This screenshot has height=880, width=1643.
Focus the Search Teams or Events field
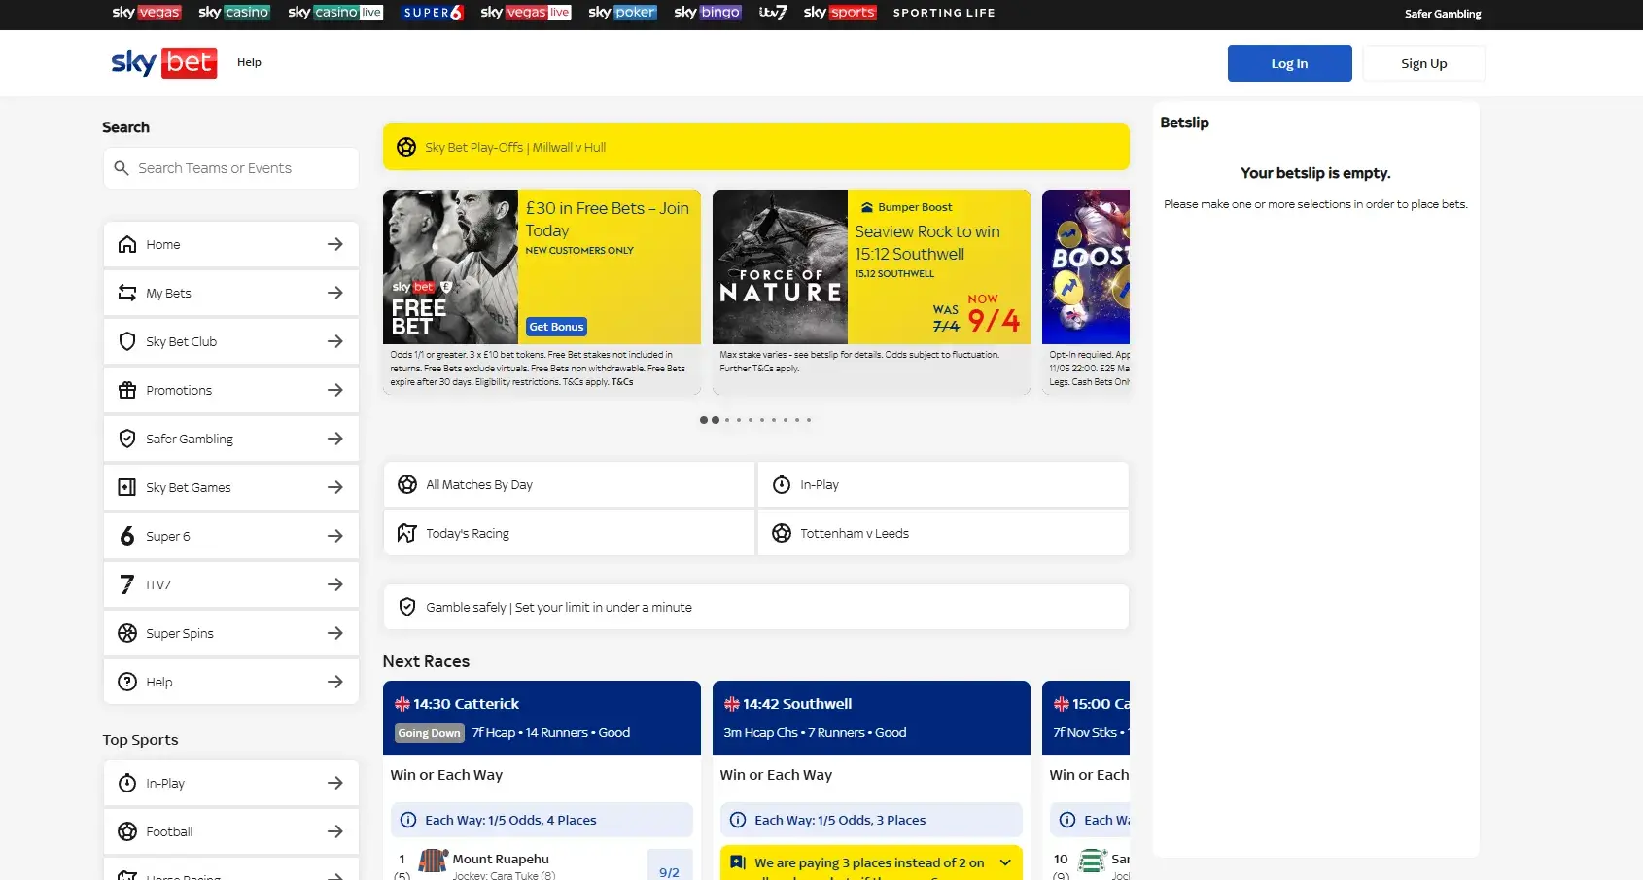(231, 168)
